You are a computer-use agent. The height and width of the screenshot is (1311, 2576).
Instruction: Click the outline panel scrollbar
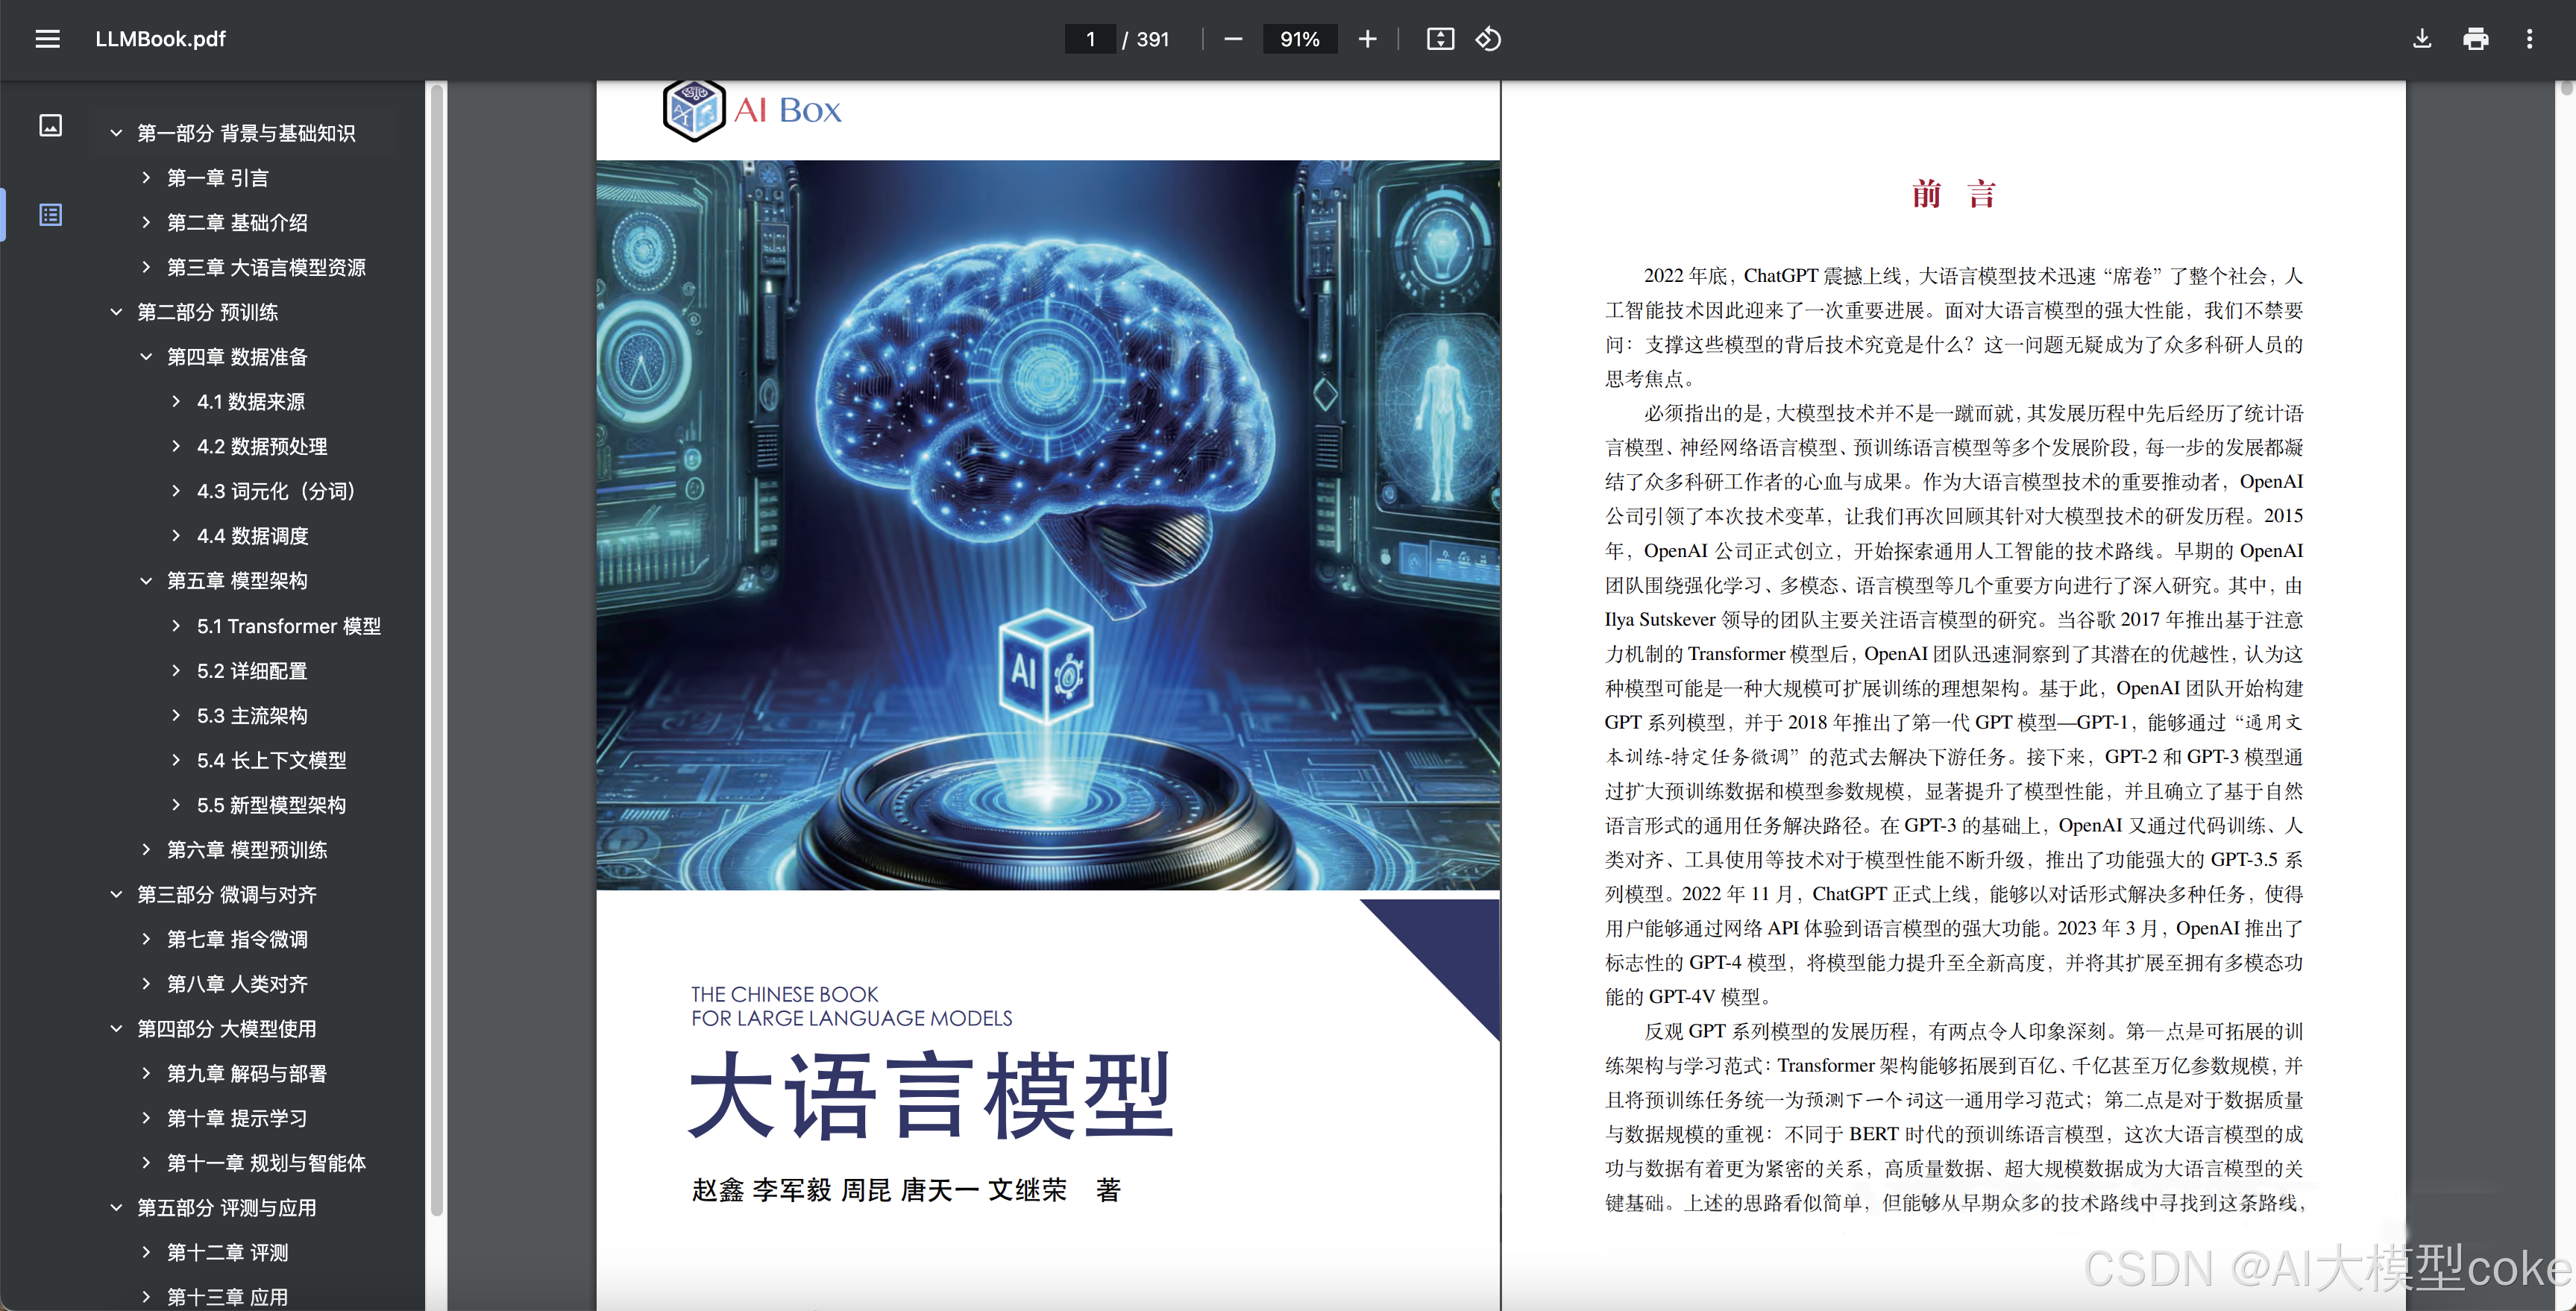click(x=436, y=650)
